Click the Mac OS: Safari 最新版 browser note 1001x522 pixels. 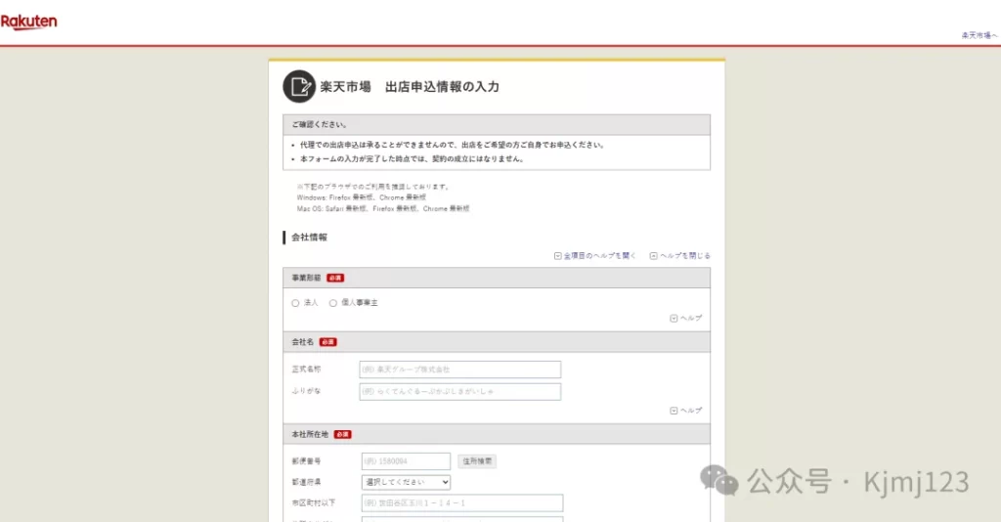(383, 208)
